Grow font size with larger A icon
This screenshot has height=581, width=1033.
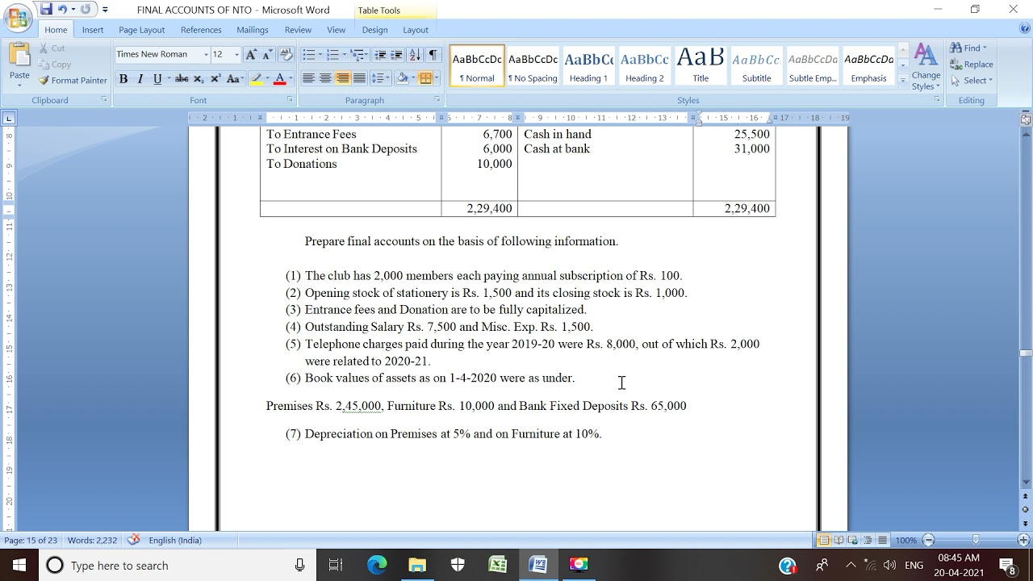coord(251,54)
